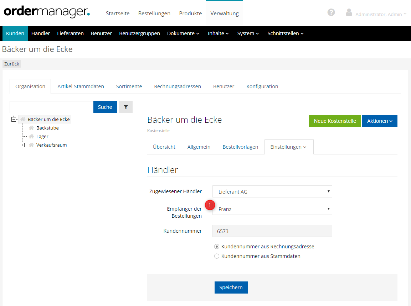This screenshot has width=411, height=306.
Task: Select Kundennummer aus Stammdaten radio button
Action: (217, 256)
